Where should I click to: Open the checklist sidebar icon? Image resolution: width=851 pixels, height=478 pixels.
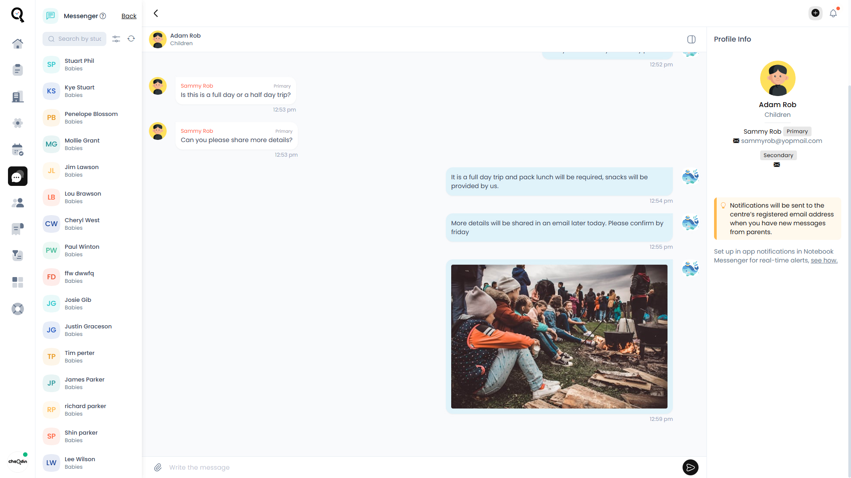tap(18, 255)
